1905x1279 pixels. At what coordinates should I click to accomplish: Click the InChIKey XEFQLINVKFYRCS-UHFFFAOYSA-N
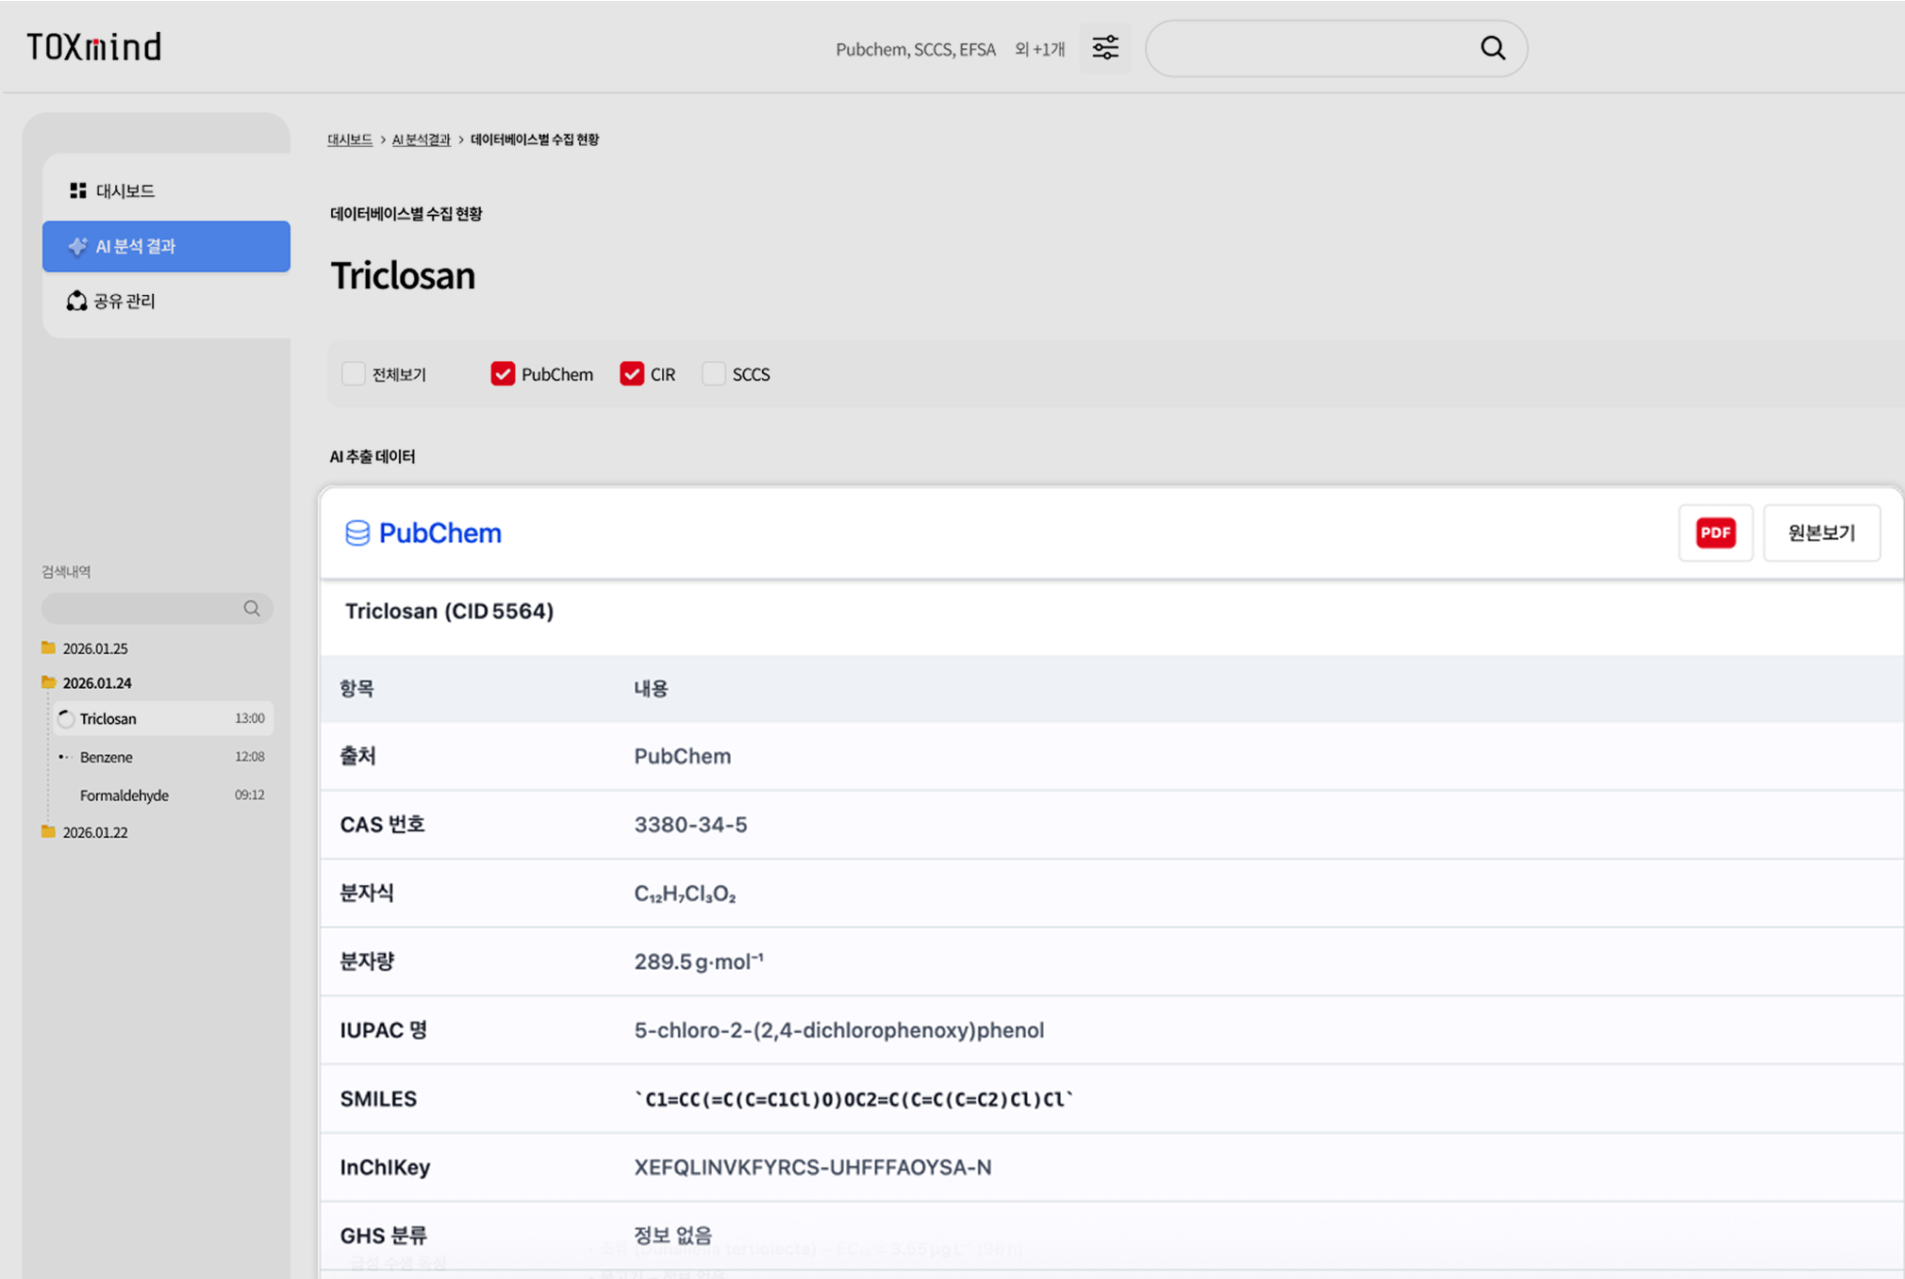[813, 1168]
